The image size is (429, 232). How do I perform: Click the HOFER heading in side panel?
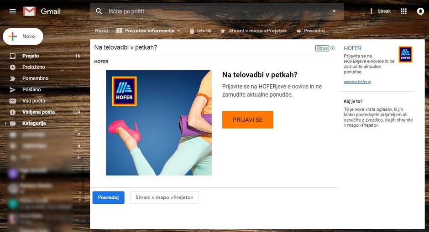point(353,48)
